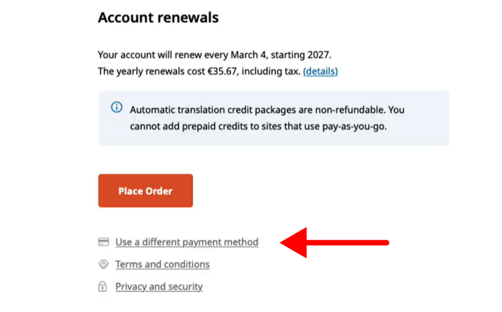Image resolution: width=502 pixels, height=312 pixels.
Task: Click the credit card icon beside the payment method link
Action: (x=103, y=241)
